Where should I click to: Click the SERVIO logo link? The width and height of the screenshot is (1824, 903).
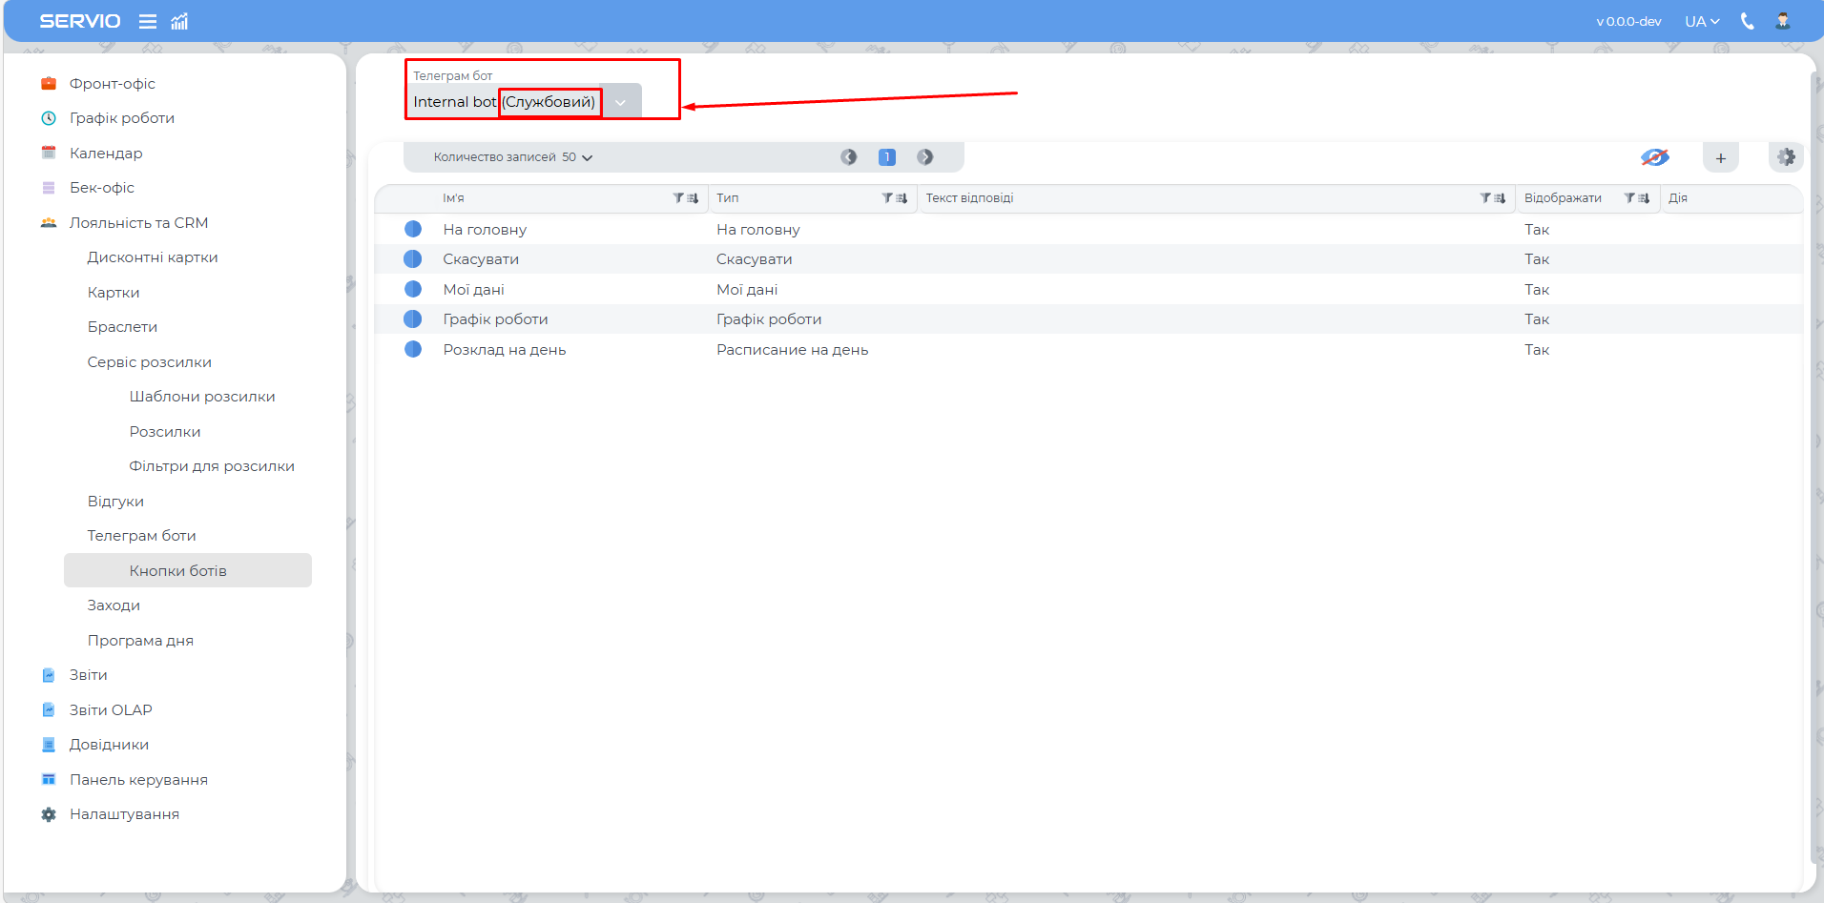(x=80, y=21)
